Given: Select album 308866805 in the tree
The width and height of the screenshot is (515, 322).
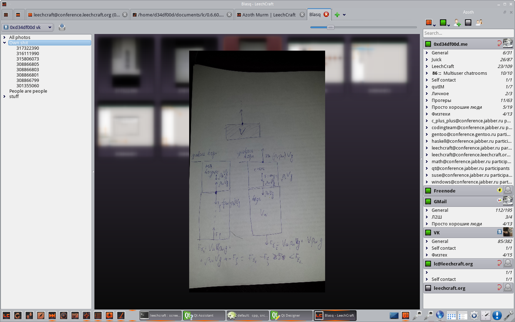Looking at the screenshot, I should click(x=28, y=64).
